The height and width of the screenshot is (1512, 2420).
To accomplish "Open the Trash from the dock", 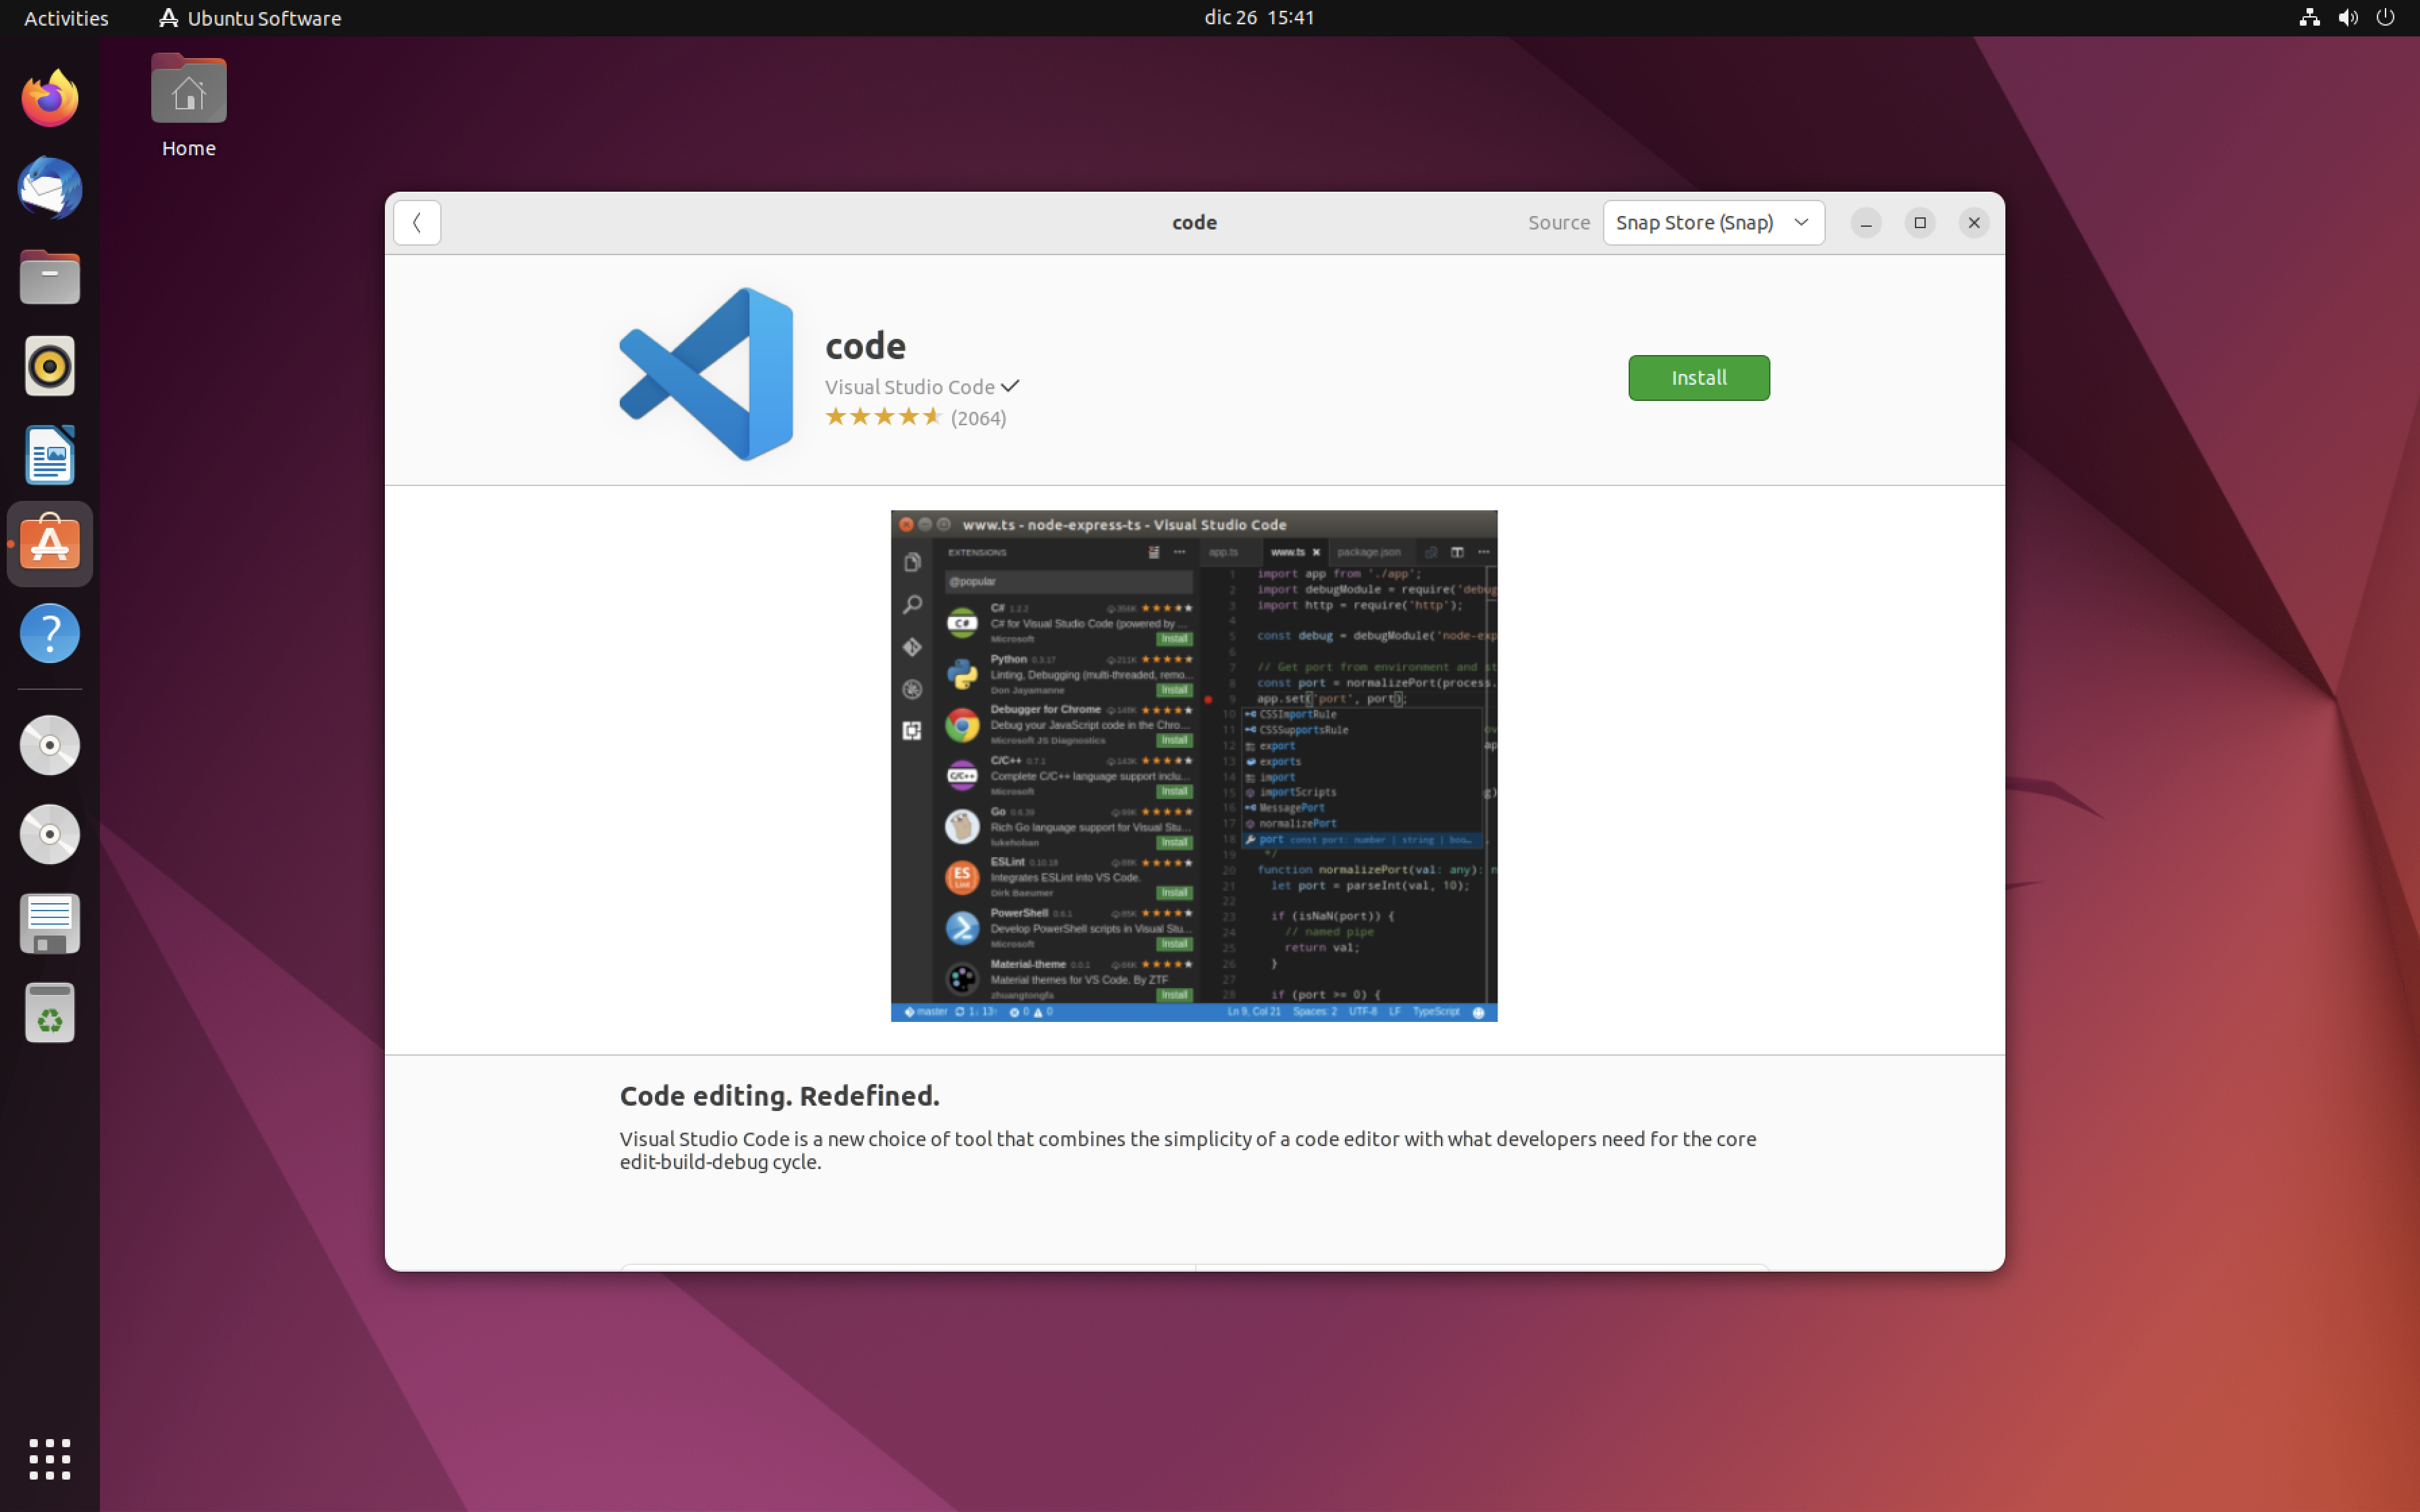I will click(49, 1013).
